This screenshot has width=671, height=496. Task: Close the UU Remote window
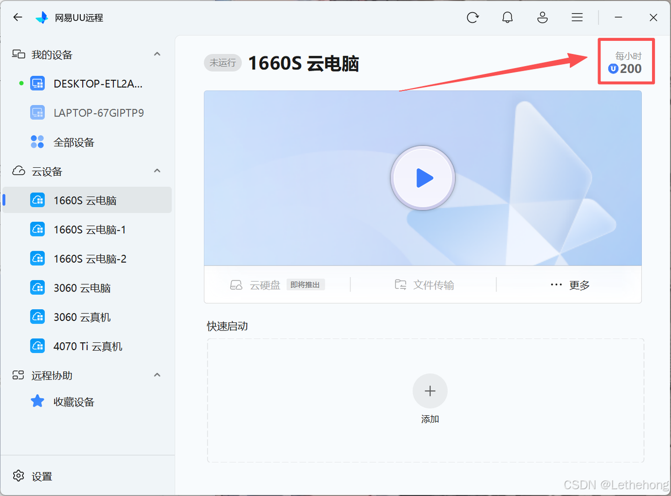tap(653, 17)
